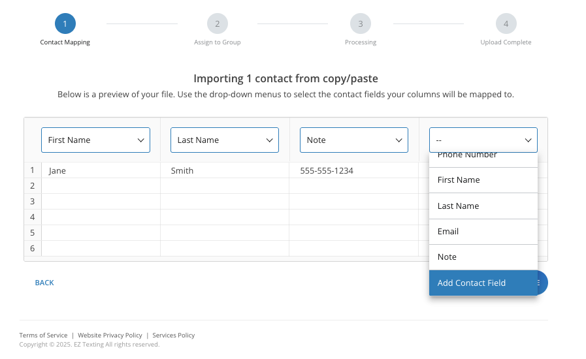Click the 'Importing 1 contact from copy/paste' heading

pos(286,78)
